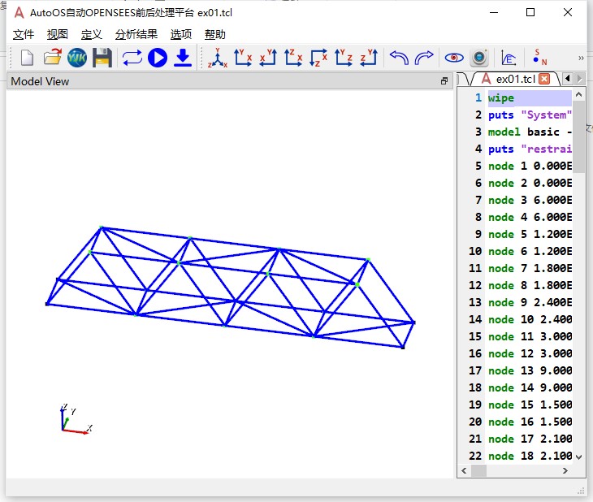Click the 'node 15' code line

[530, 405]
